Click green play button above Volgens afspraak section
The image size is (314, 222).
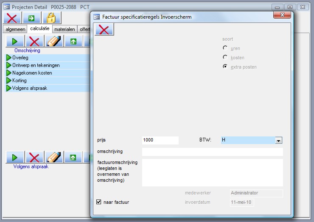coord(15,158)
